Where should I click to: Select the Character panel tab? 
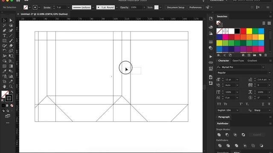[224, 61]
